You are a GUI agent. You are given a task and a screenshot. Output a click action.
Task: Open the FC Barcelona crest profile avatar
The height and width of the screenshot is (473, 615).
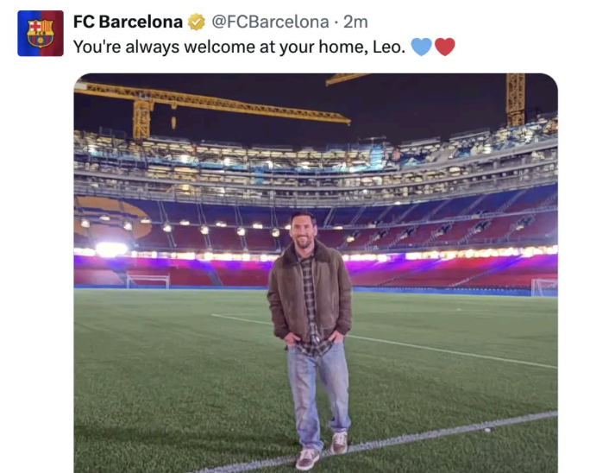coord(40,33)
